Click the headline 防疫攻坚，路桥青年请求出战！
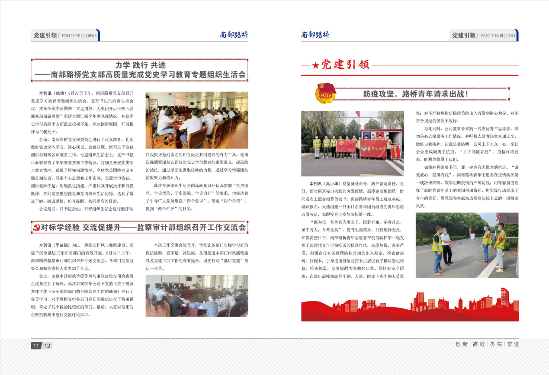This screenshot has height=375, width=549. [x=416, y=93]
